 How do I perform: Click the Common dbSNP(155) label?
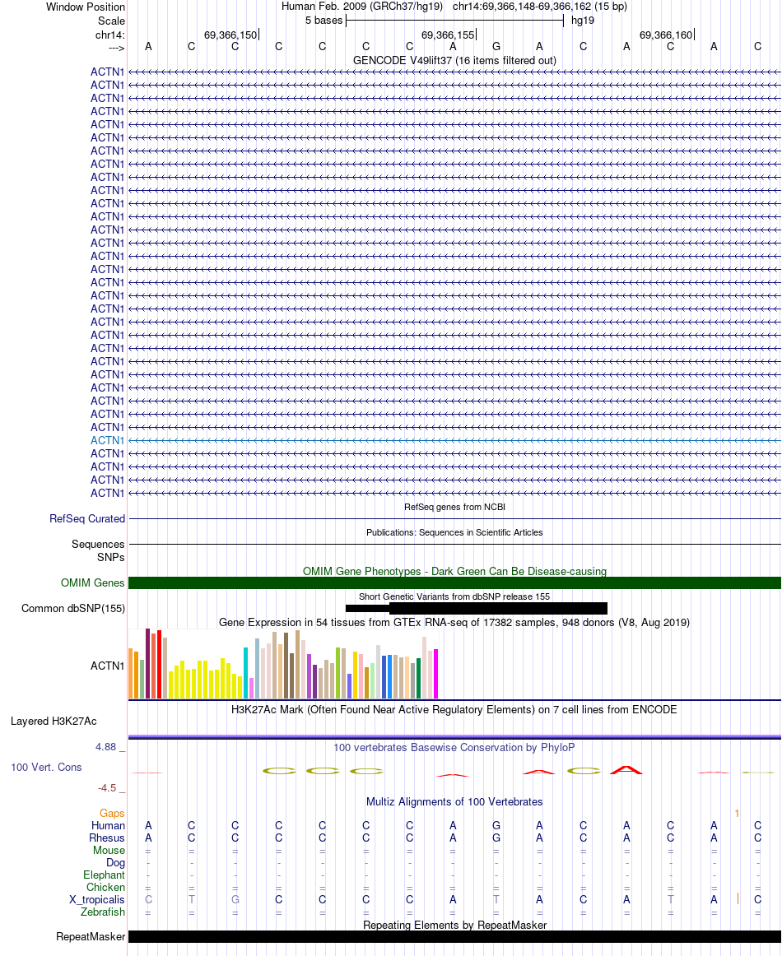point(73,609)
